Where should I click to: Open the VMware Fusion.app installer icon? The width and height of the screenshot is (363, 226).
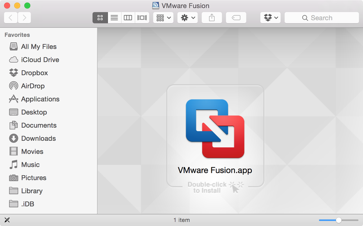pyautogui.click(x=215, y=129)
